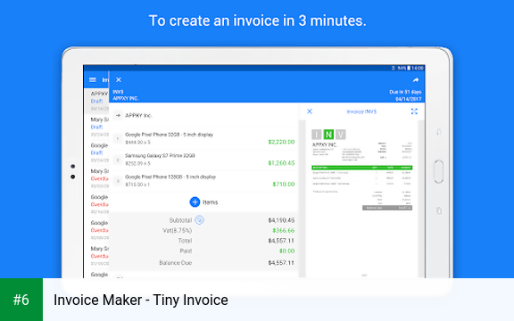The image size is (514, 321).
Task: Click the #6 rank badge
Action: (x=21, y=300)
